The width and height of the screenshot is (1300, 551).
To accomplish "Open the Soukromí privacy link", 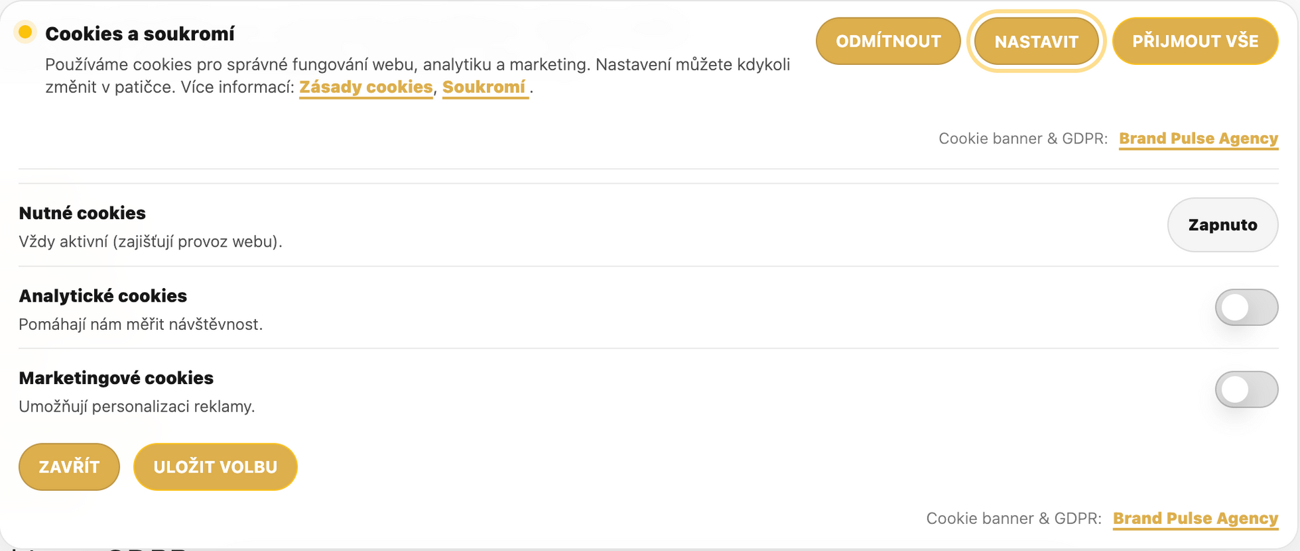I will (x=484, y=87).
